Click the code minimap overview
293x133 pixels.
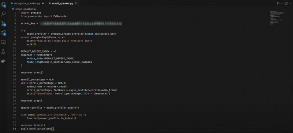(277, 18)
